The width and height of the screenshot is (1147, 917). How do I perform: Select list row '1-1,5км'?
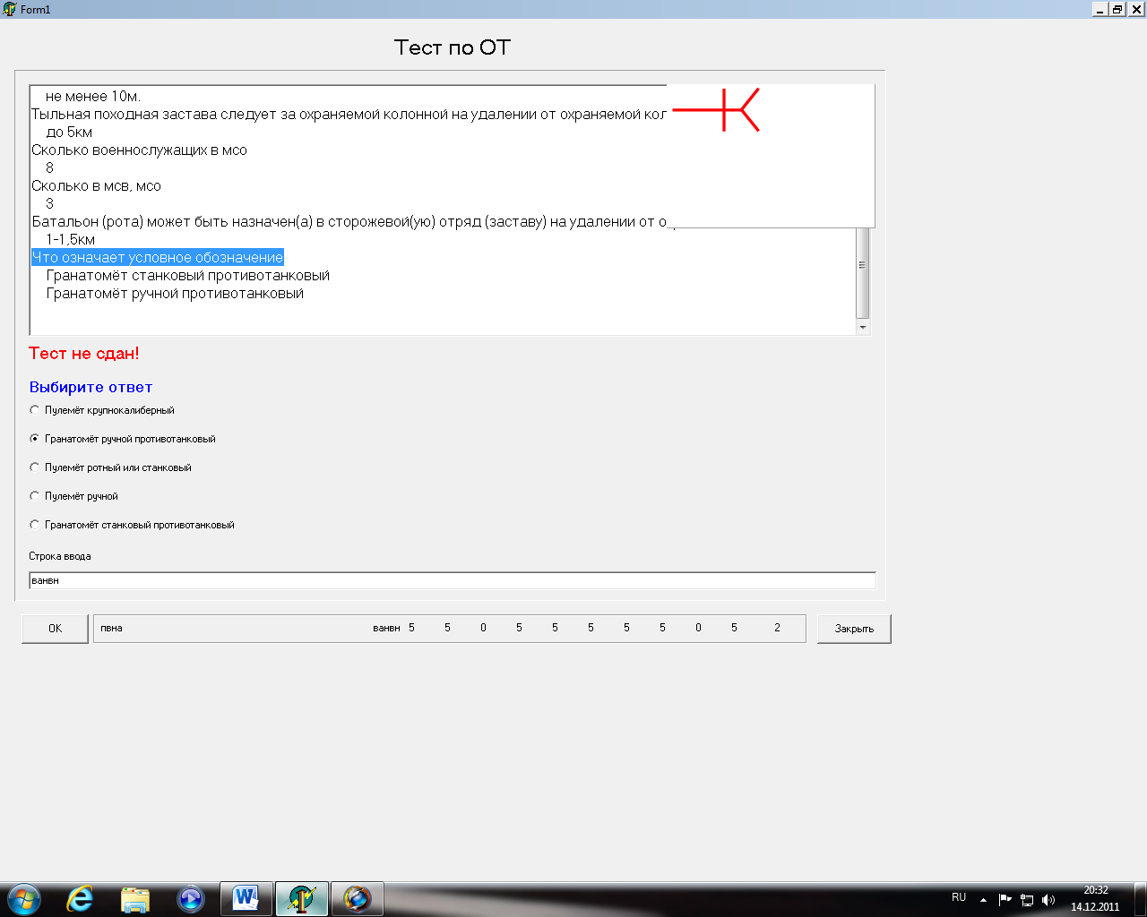70,240
